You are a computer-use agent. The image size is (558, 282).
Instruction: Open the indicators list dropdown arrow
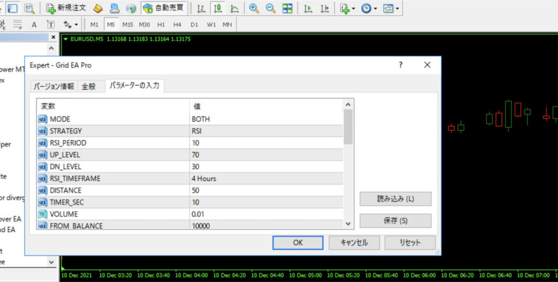[x=354, y=9]
